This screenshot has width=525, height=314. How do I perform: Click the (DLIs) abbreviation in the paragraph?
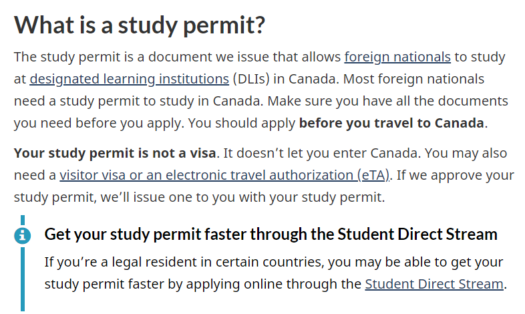point(251,80)
